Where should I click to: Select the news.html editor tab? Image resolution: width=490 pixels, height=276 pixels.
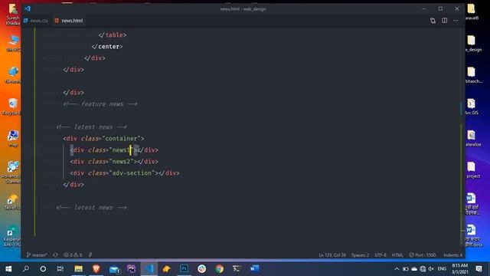point(69,21)
